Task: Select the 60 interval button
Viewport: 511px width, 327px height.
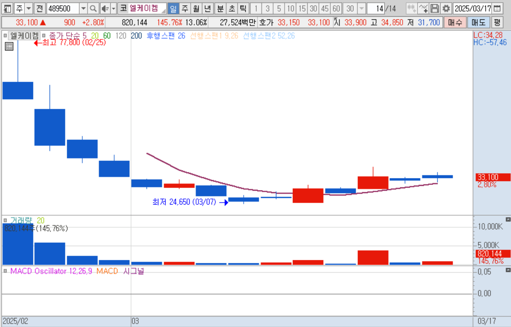Action: click(x=336, y=9)
